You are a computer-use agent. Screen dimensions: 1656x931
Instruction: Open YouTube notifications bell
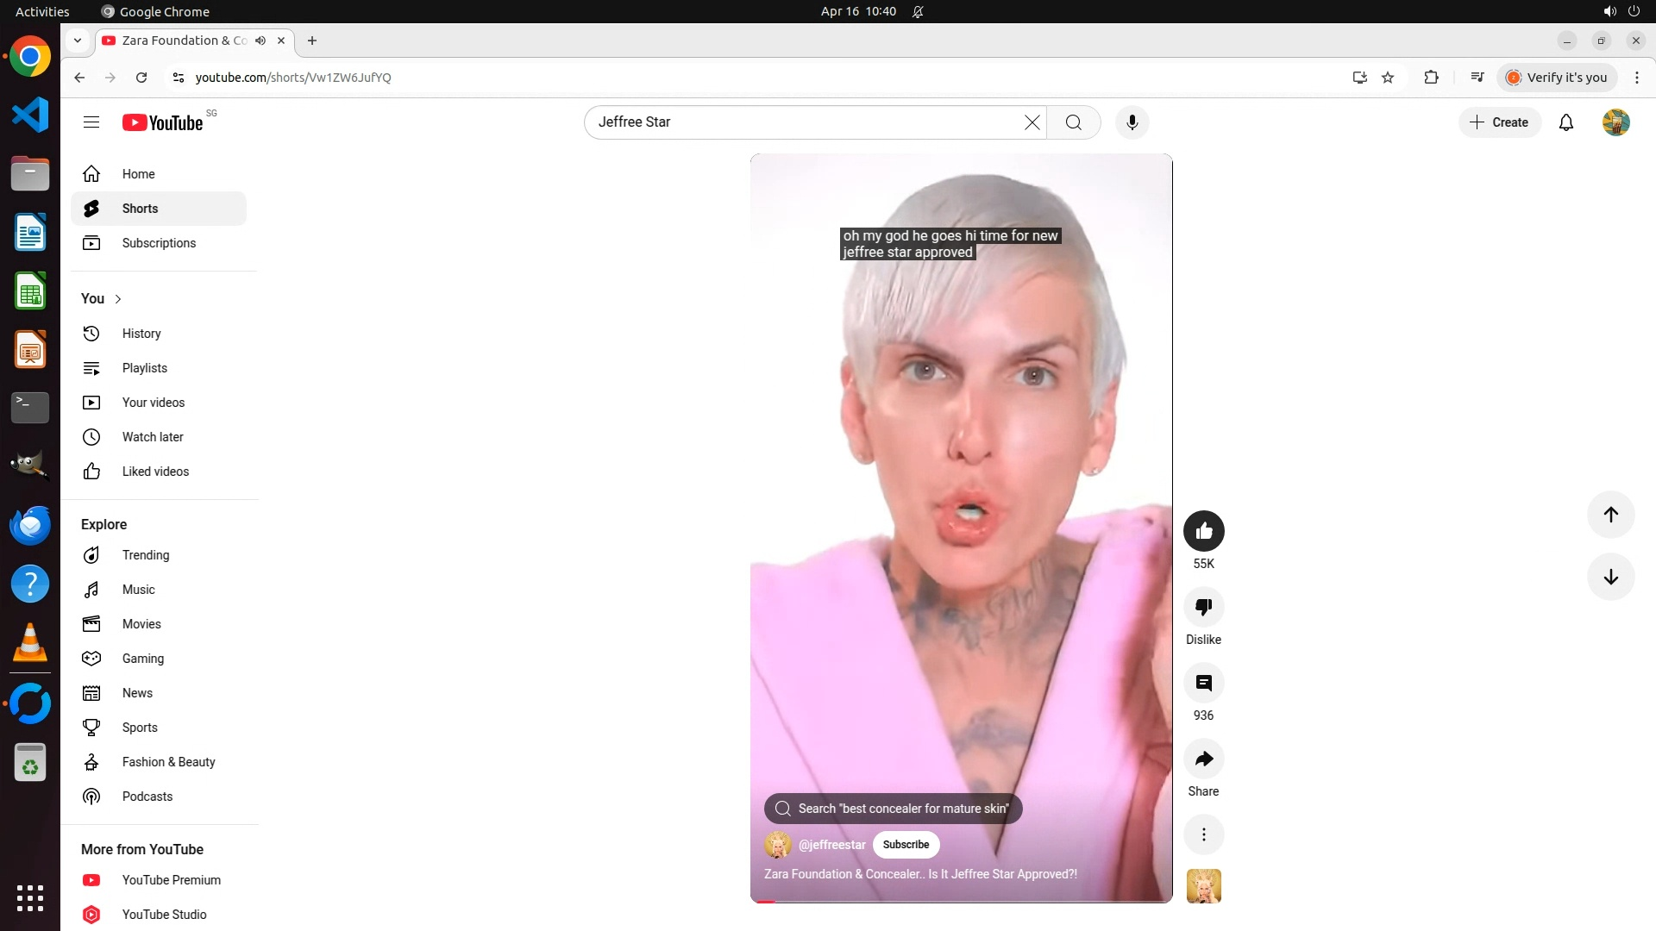[1565, 122]
